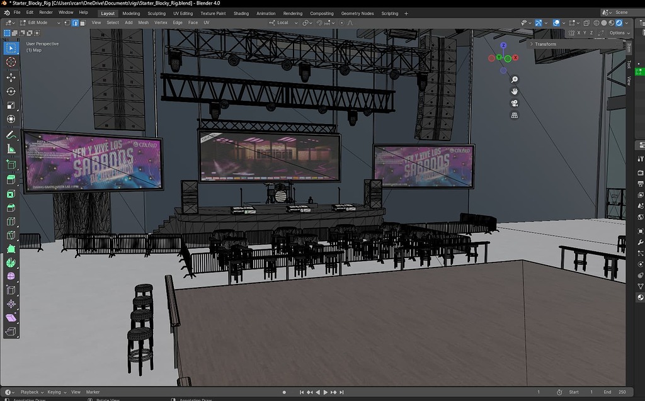The height and width of the screenshot is (401, 645).
Task: Play the animation forward
Action: [326, 392]
